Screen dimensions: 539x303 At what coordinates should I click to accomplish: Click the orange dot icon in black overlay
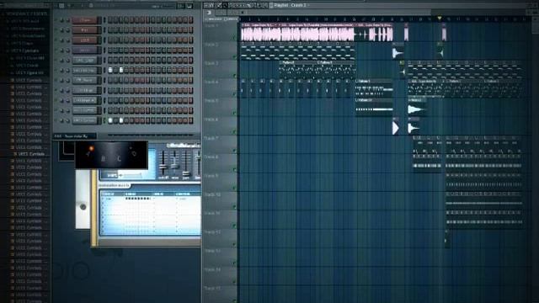pyautogui.click(x=91, y=149)
